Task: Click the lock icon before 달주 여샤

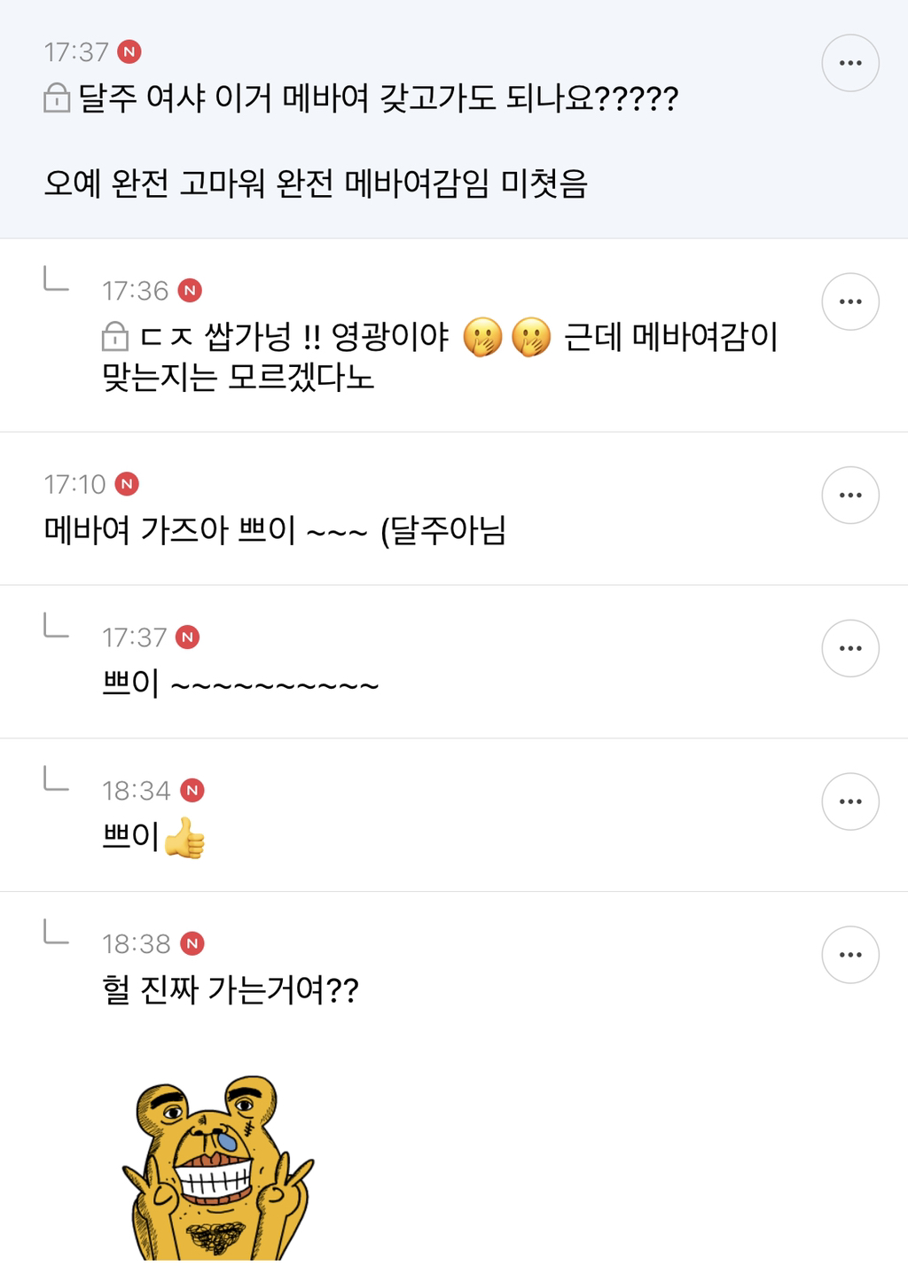Action: tap(57, 98)
